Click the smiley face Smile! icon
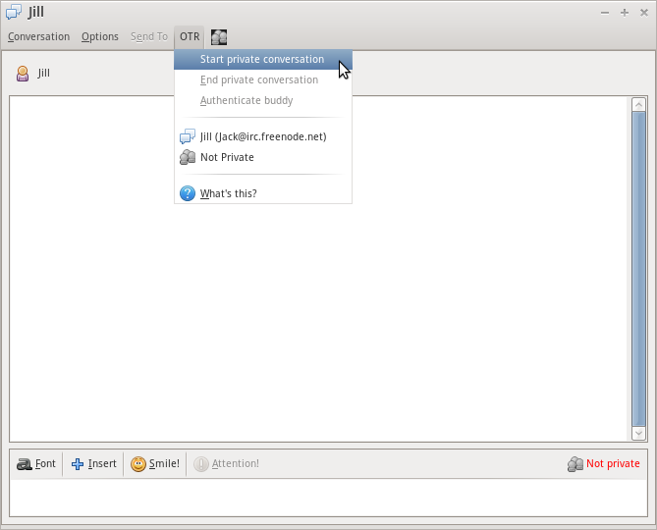657x530 pixels. [x=138, y=464]
